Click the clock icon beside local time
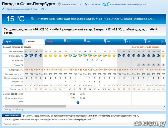The height and width of the screenshot is (128, 168). (59, 4)
